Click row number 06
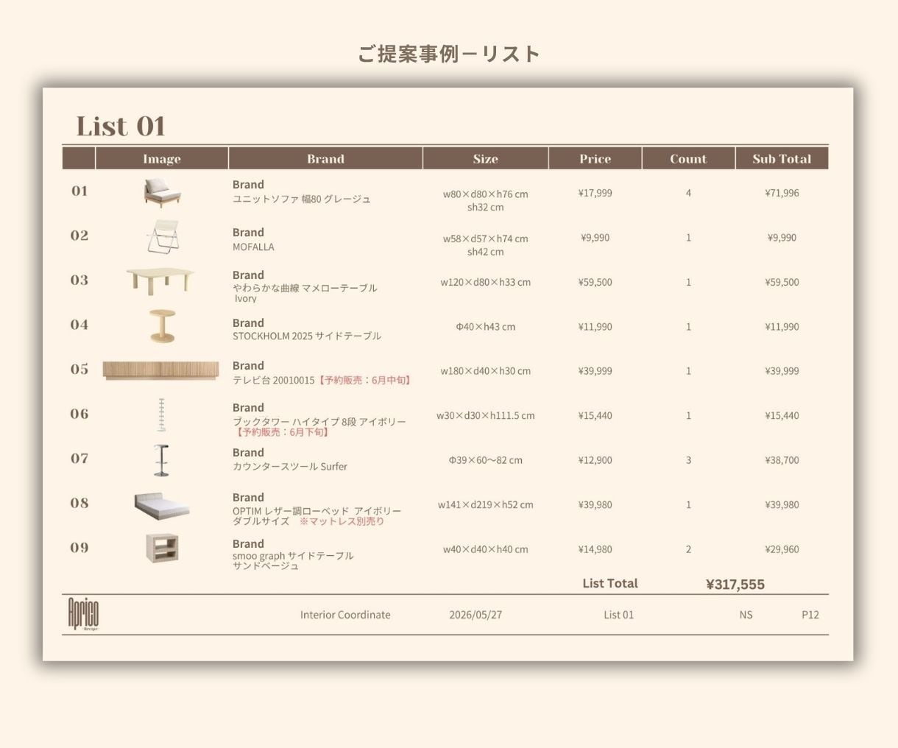Screen dimensions: 898x748 [79, 414]
